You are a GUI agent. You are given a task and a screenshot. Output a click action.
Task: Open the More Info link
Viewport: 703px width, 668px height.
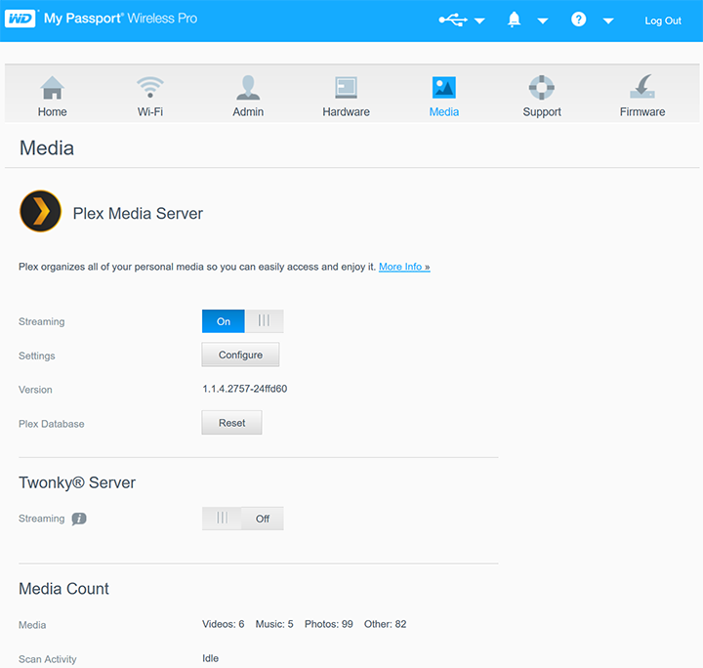point(404,267)
